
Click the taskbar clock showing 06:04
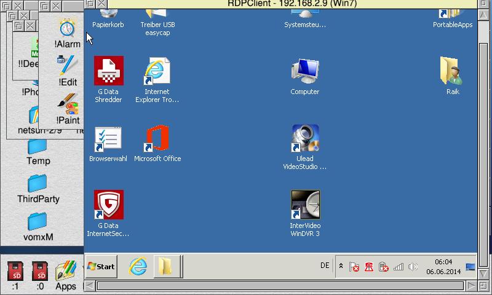[x=443, y=267]
